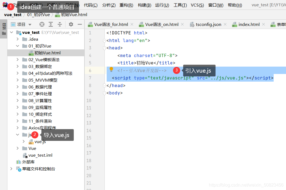The width and height of the screenshot is (286, 190).
Task: Collapse the 01_初识Vue folder
Action: coord(18,46)
